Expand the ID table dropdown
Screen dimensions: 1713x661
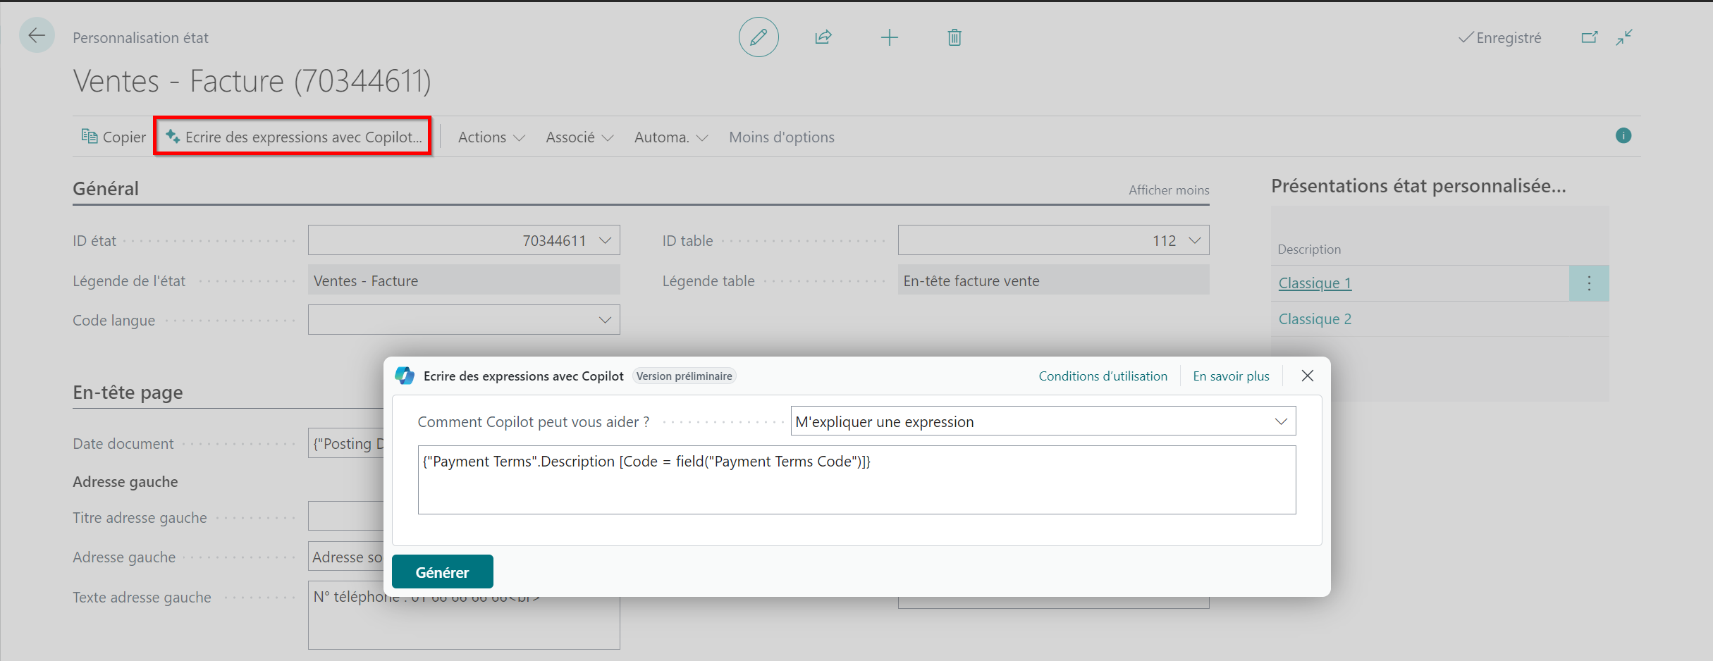(1194, 240)
